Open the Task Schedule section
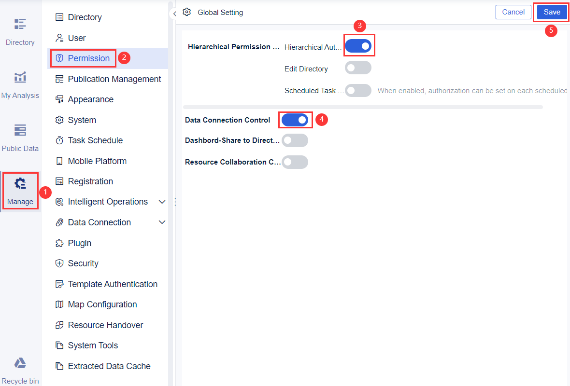Image resolution: width=570 pixels, height=386 pixels. click(95, 140)
